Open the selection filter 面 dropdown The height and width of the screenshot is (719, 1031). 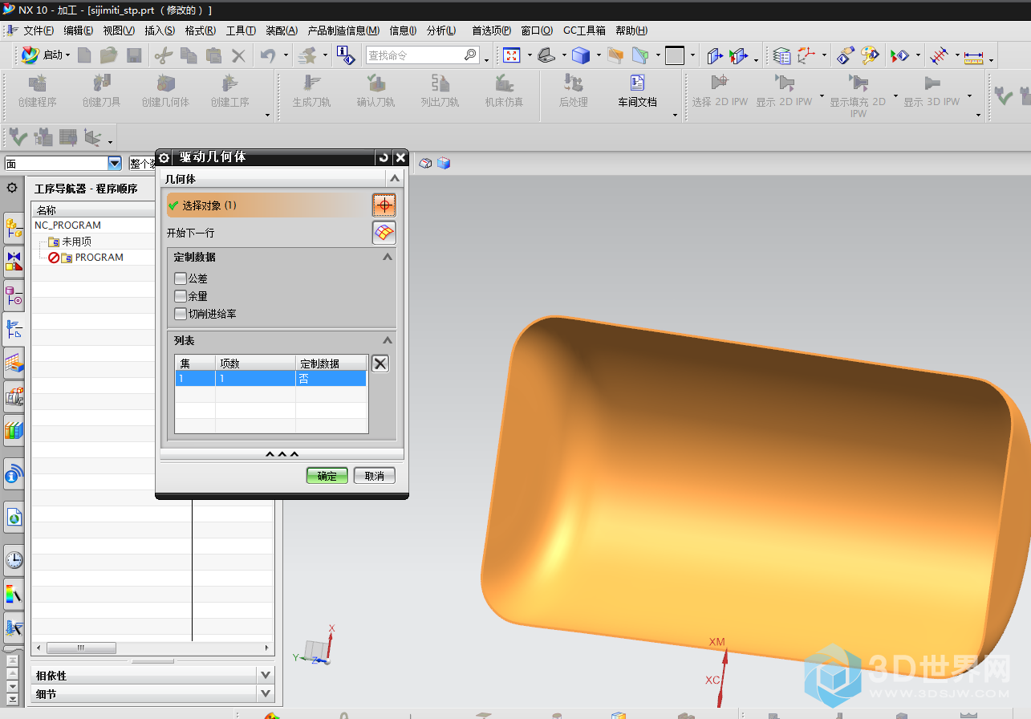[x=115, y=164]
